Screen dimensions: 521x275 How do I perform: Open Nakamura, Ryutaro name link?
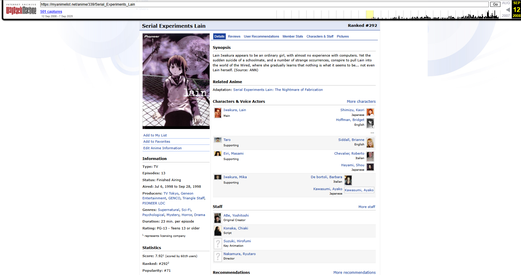pos(240,254)
